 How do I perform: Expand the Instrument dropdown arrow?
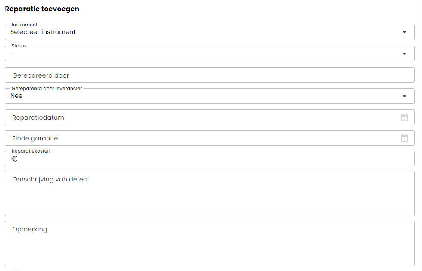point(404,32)
